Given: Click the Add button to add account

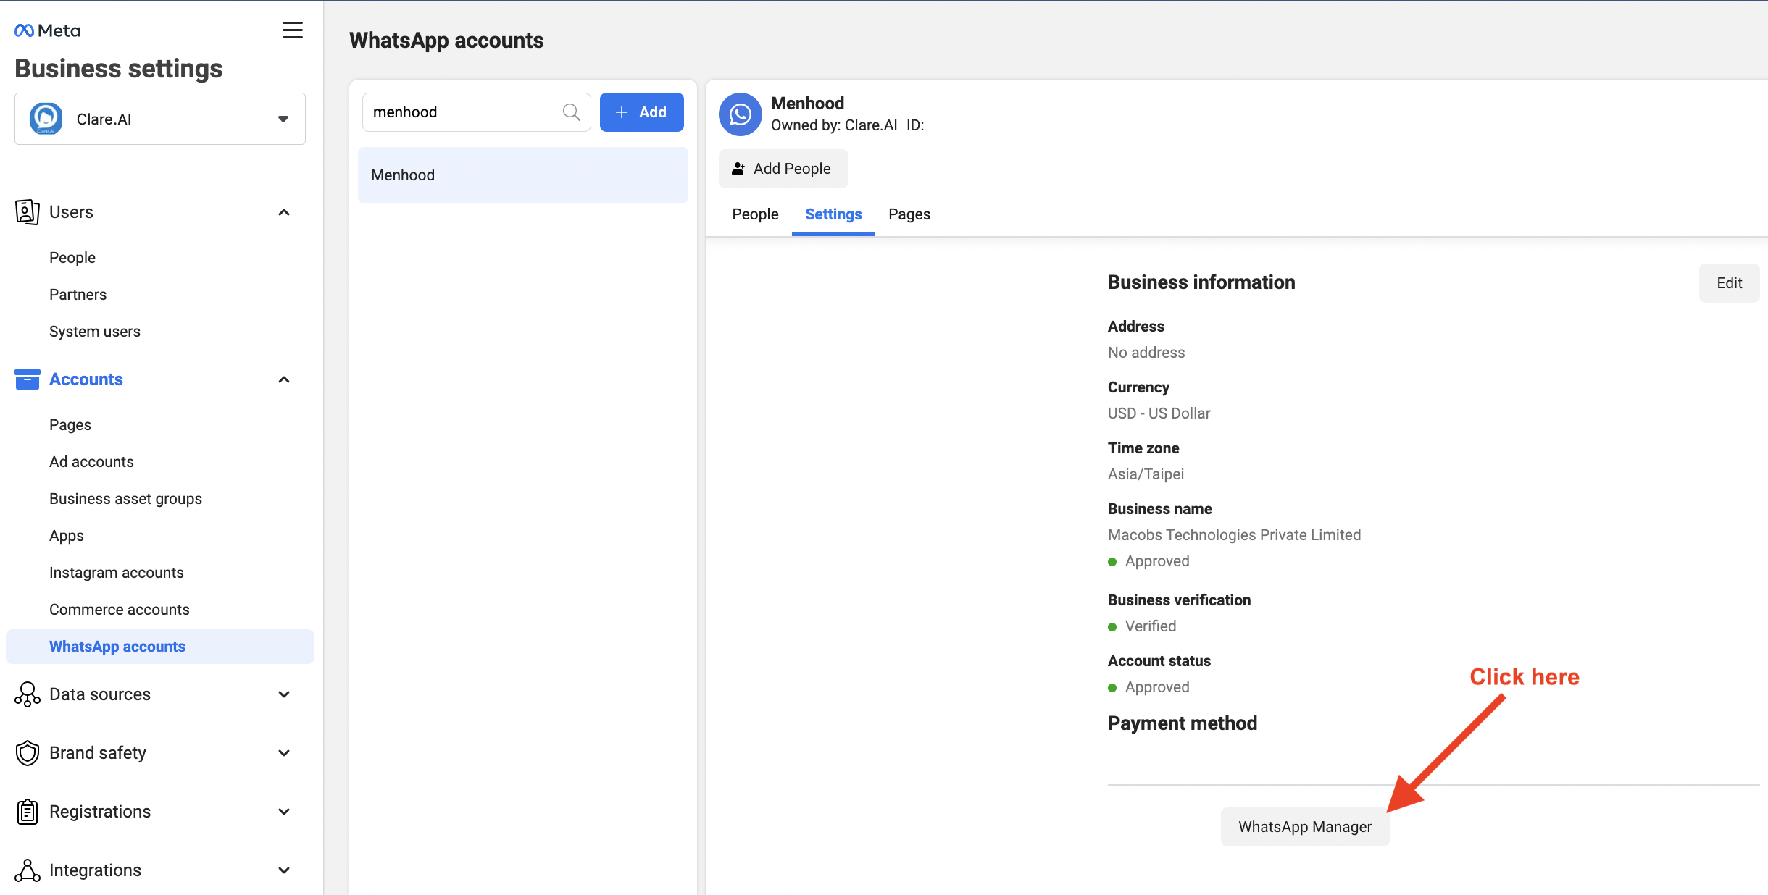Looking at the screenshot, I should point(640,111).
